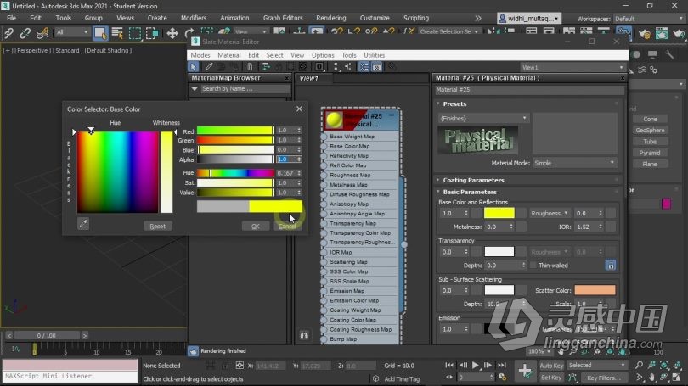The image size is (688, 386).
Task: Click the Absolute/Offset transform mode icon
Action: pyautogui.click(x=240, y=366)
